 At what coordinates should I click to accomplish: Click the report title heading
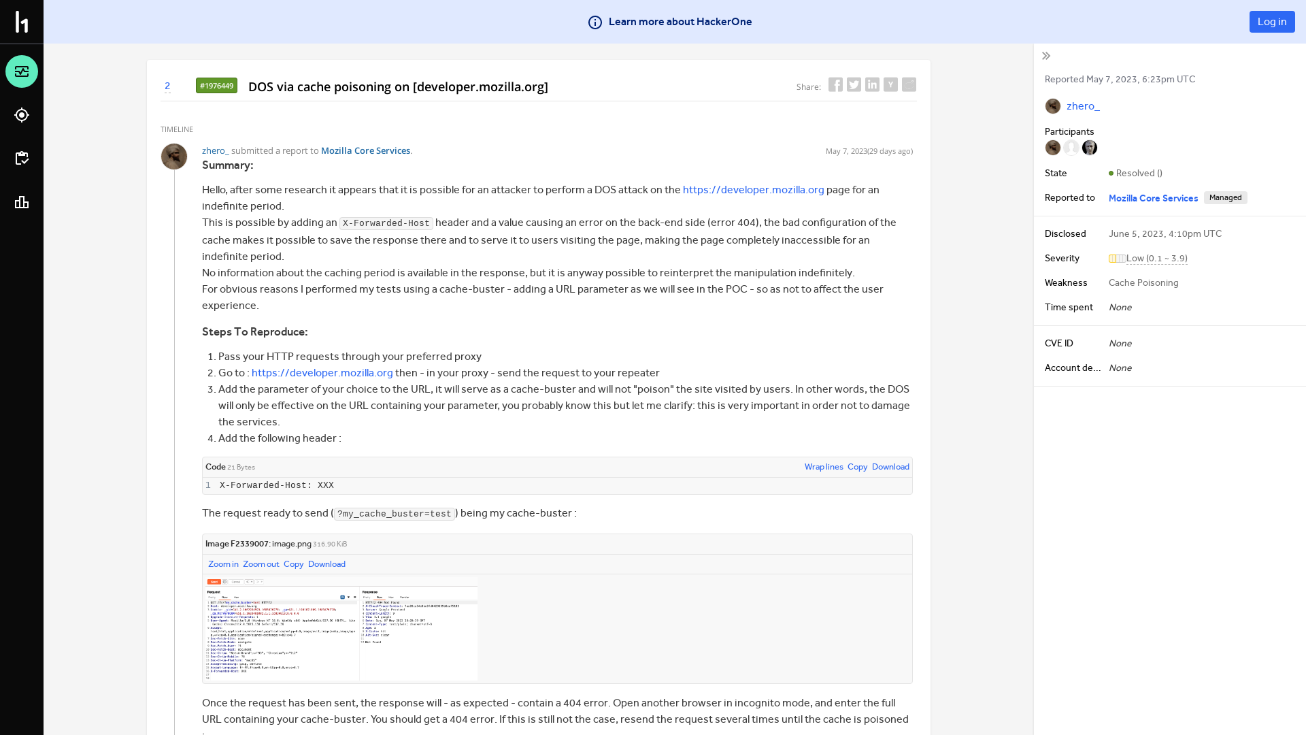click(398, 86)
